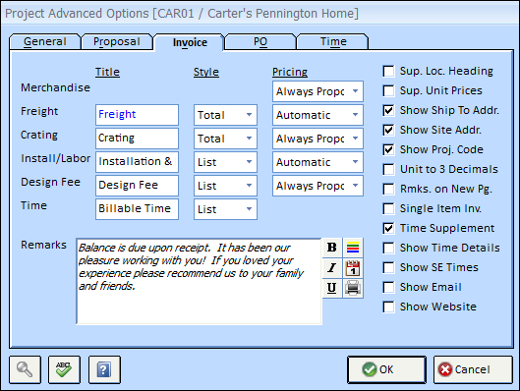Enable Rmks. on New Pg. checkbox
520x391 pixels.
tap(388, 189)
